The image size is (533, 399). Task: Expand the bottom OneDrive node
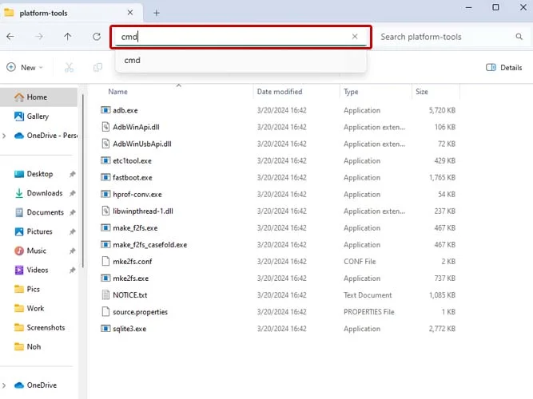point(4,385)
